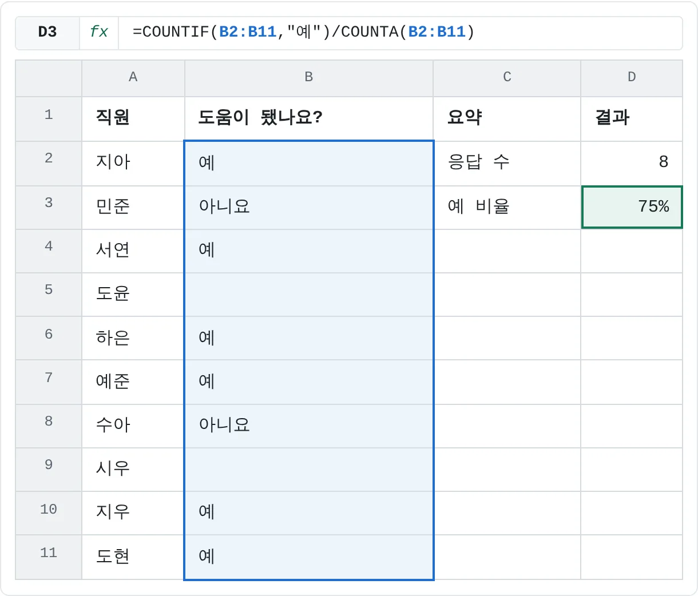
Task: Click the header cell "직원"
Action: [133, 119]
